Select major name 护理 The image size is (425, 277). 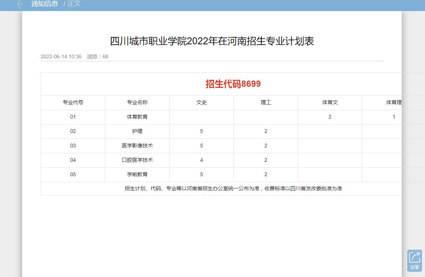point(137,131)
